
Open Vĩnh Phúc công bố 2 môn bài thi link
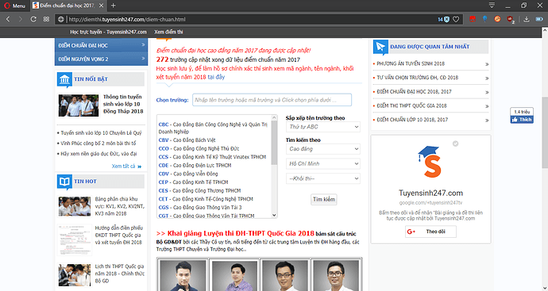[98, 143]
